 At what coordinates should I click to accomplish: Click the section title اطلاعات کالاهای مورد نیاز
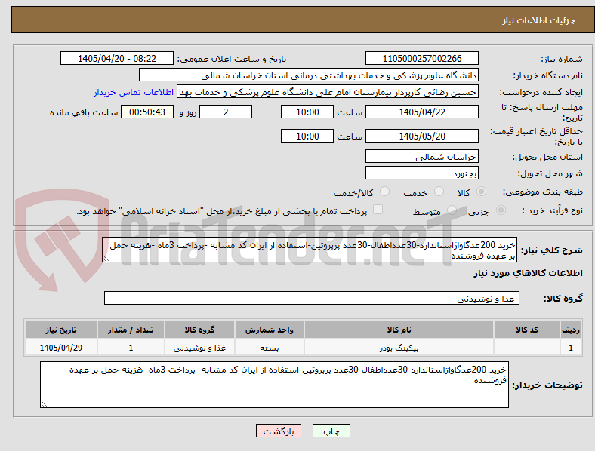pos(528,273)
